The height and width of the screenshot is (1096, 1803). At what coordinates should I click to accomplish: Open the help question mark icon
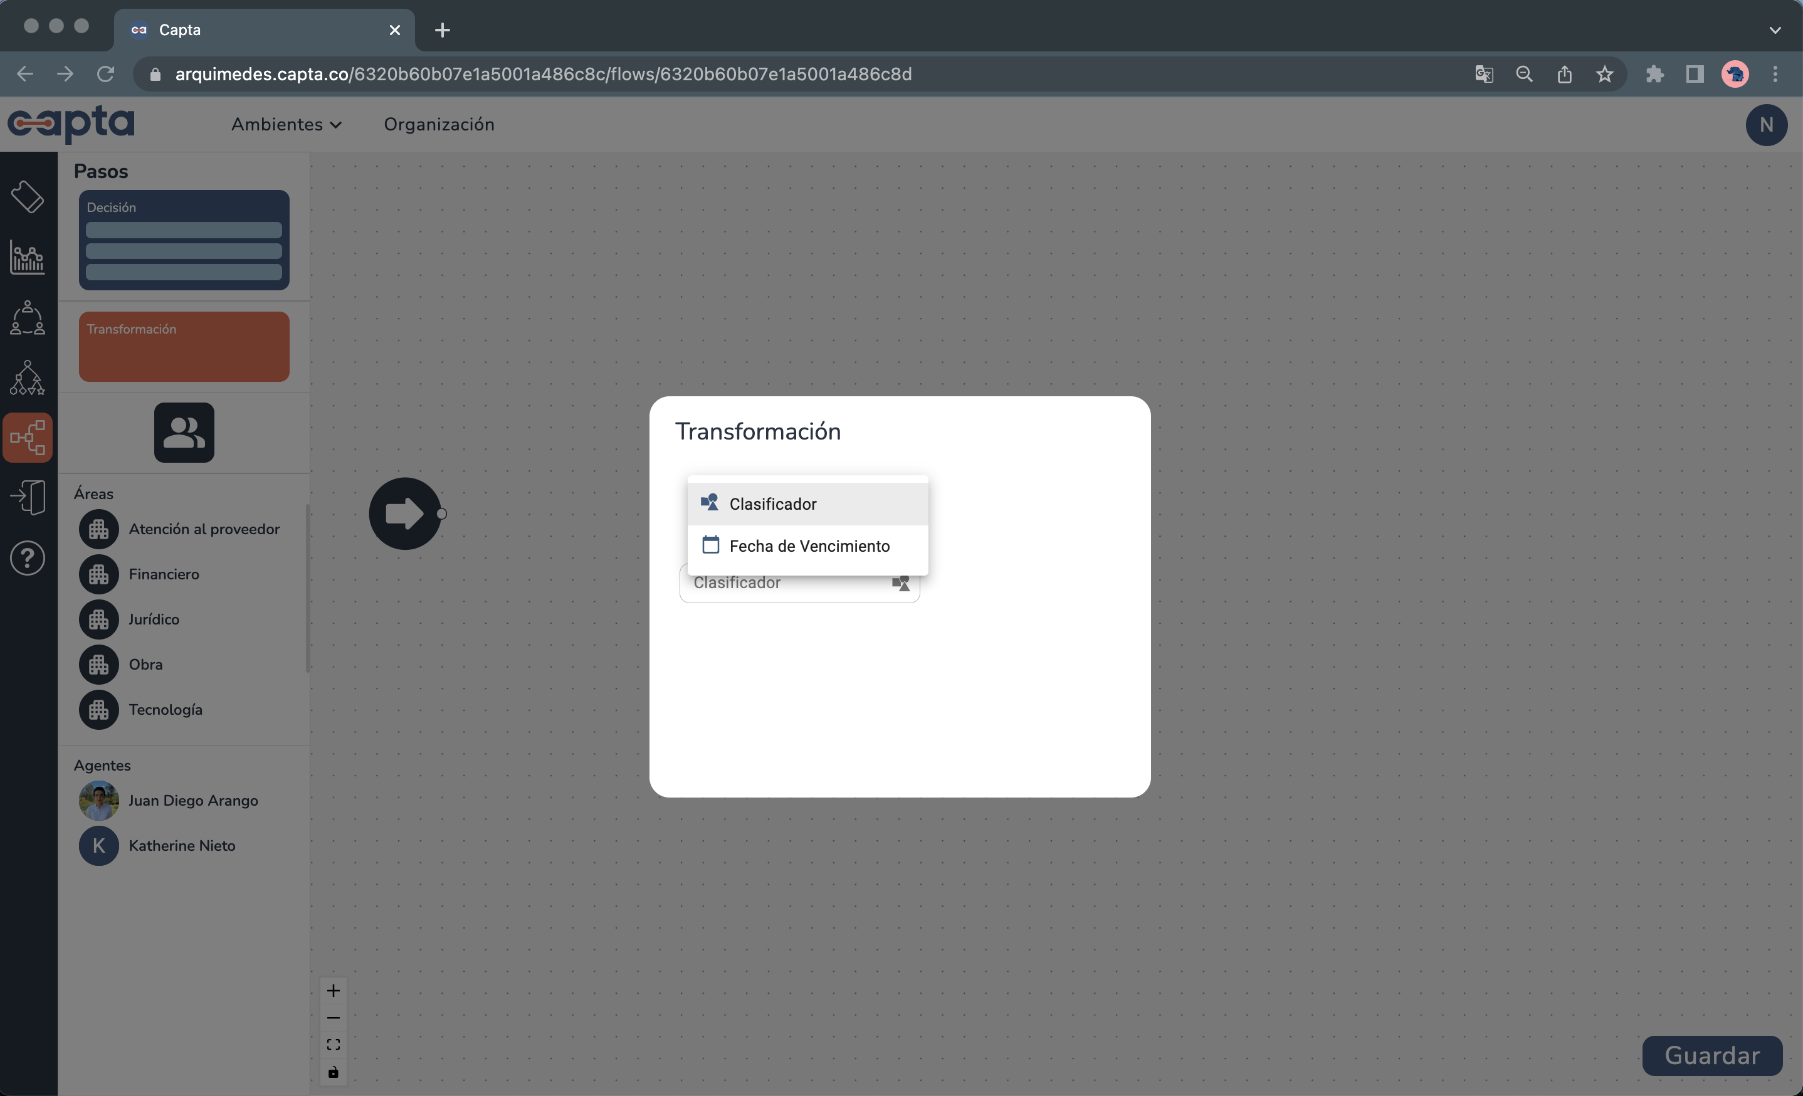pos(26,557)
